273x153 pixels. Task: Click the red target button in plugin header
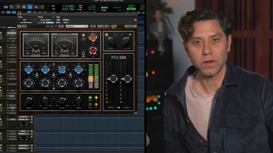coord(136,20)
